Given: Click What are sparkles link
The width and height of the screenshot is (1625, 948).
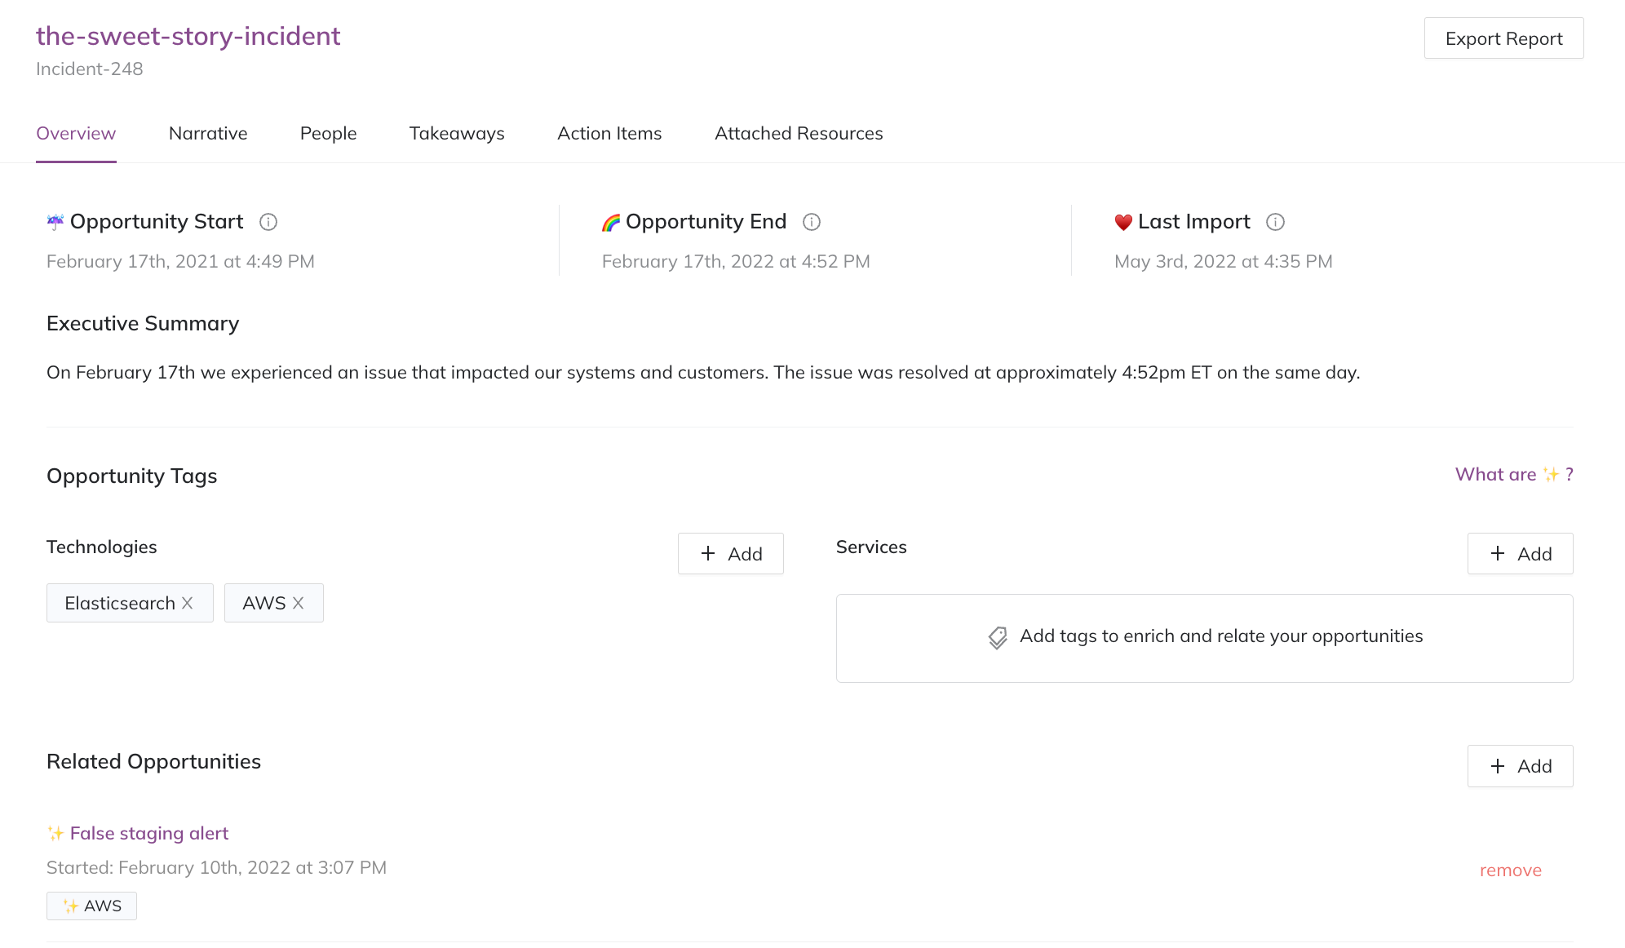Looking at the screenshot, I should pos(1514,474).
